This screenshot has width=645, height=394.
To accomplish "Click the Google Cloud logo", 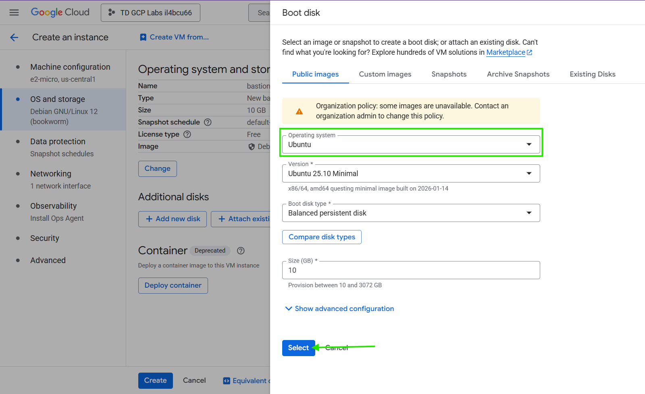I will (60, 12).
